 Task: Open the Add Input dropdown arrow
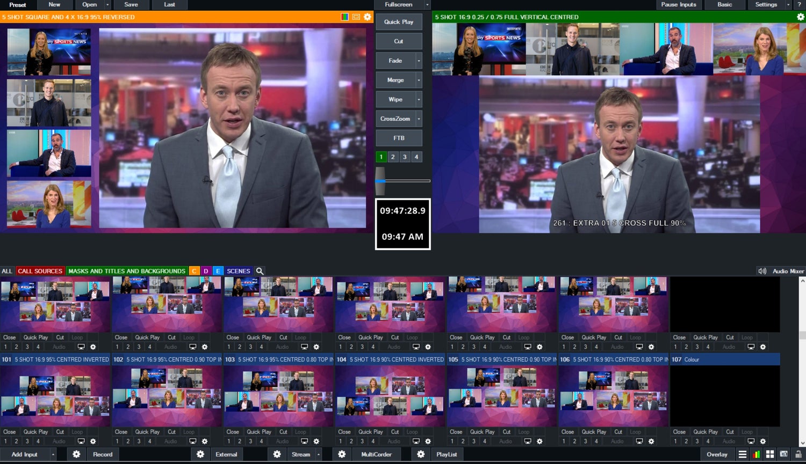coord(53,454)
